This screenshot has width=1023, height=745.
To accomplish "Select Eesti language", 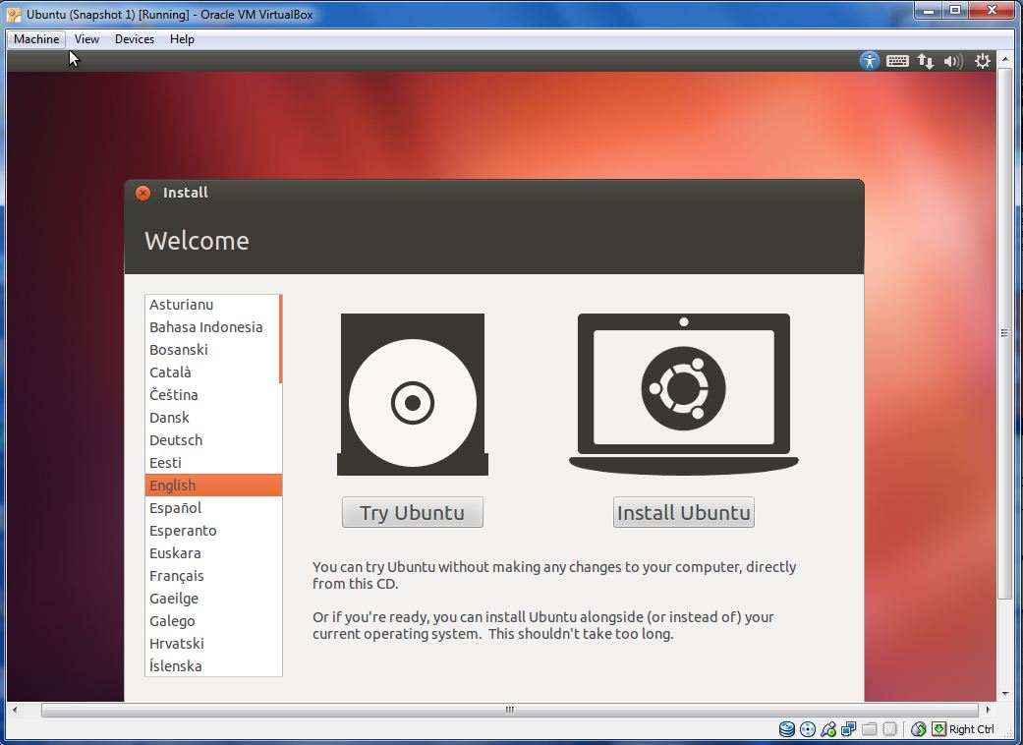I will click(x=213, y=463).
